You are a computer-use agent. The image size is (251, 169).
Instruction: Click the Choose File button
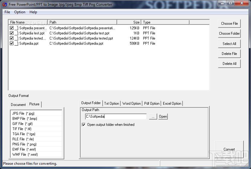click(229, 24)
